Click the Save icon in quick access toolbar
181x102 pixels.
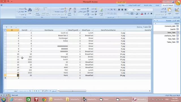click(x=173, y=2)
